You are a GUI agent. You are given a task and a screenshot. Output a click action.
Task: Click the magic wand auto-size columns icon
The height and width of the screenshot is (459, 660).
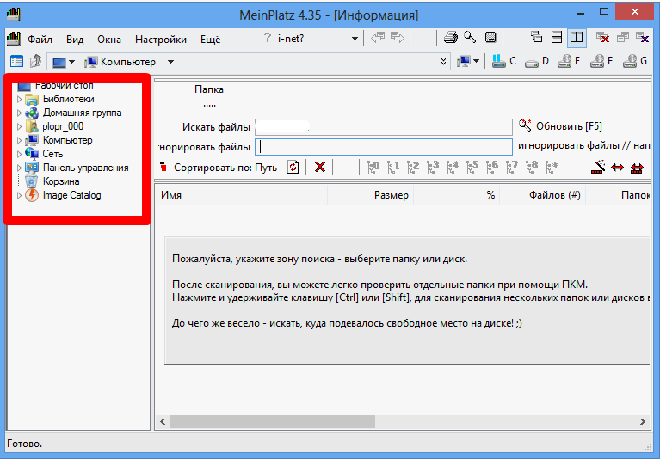[598, 167]
